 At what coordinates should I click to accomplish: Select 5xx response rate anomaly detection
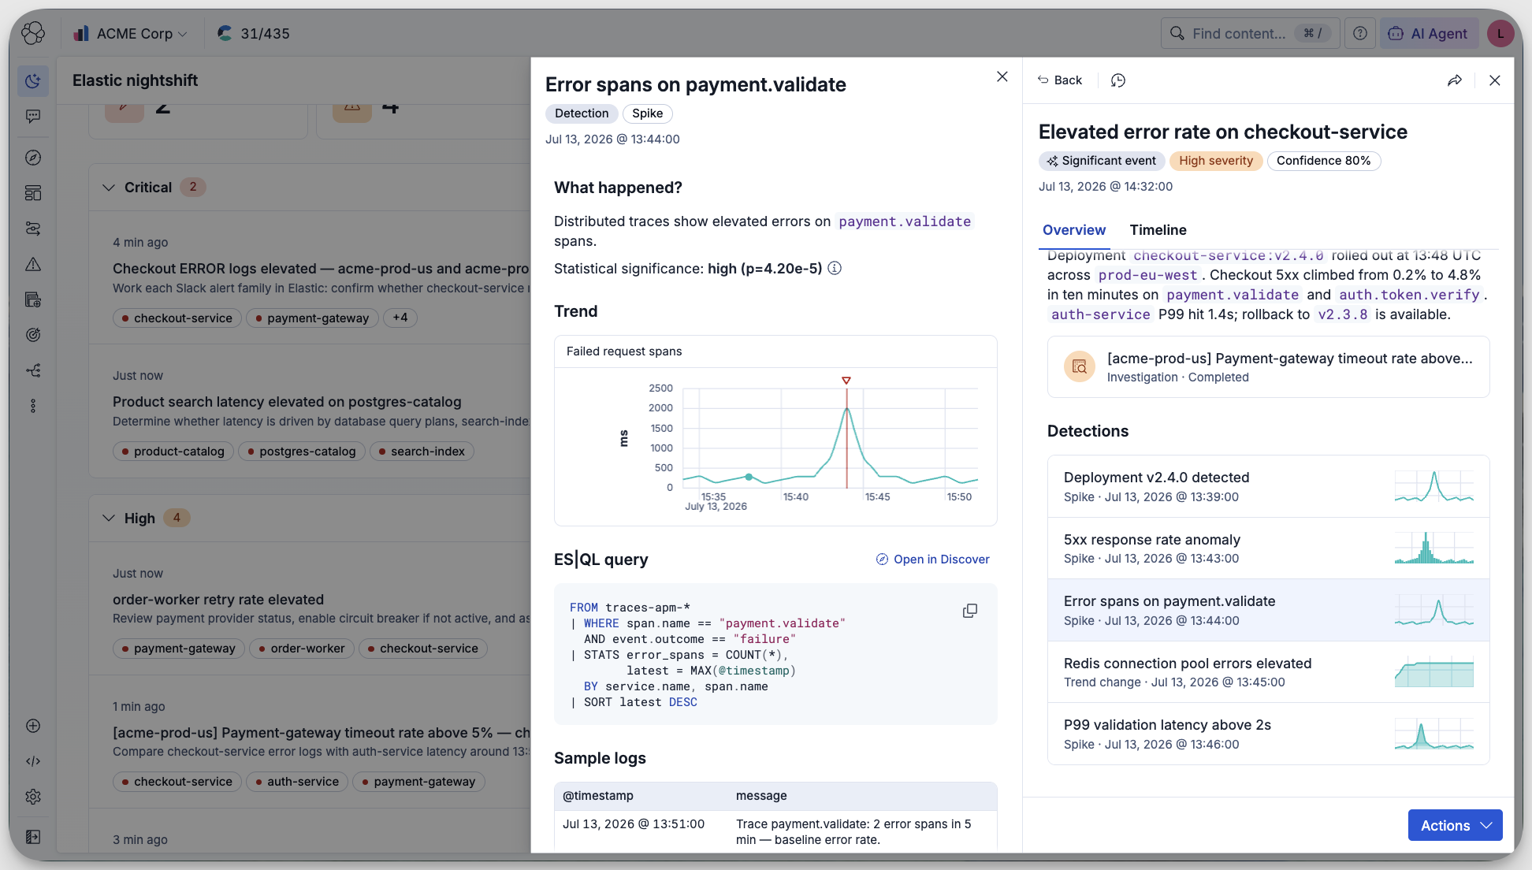(x=1268, y=548)
